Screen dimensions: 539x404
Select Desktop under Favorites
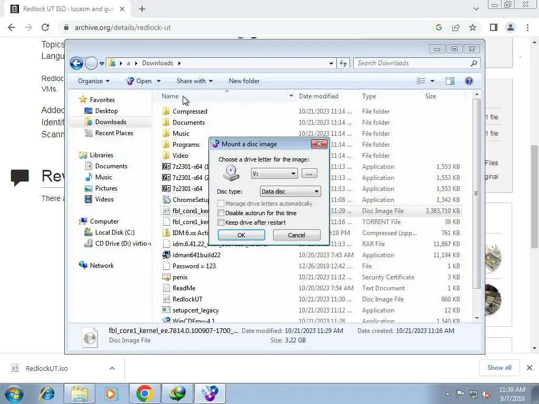coord(106,111)
